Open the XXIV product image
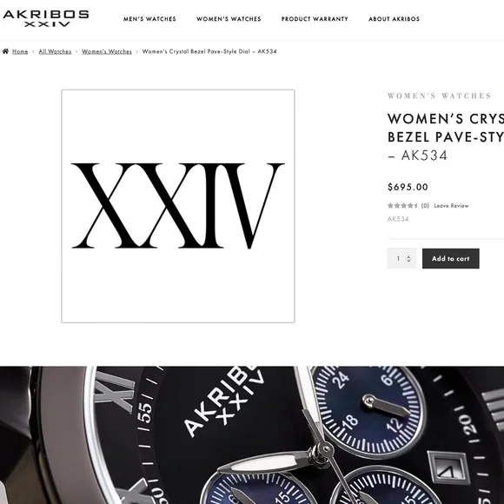The height and width of the screenshot is (504, 504). coord(178,206)
